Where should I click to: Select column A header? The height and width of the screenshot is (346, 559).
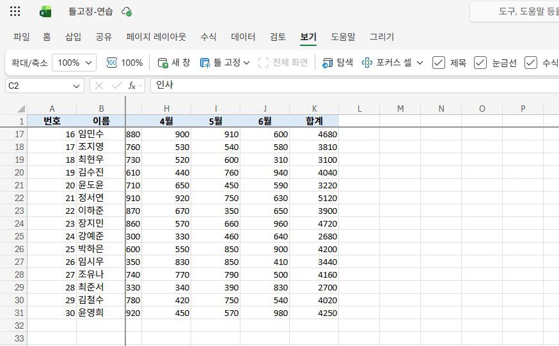pyautogui.click(x=52, y=109)
